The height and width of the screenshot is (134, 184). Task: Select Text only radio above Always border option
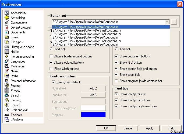[x=51, y=49]
